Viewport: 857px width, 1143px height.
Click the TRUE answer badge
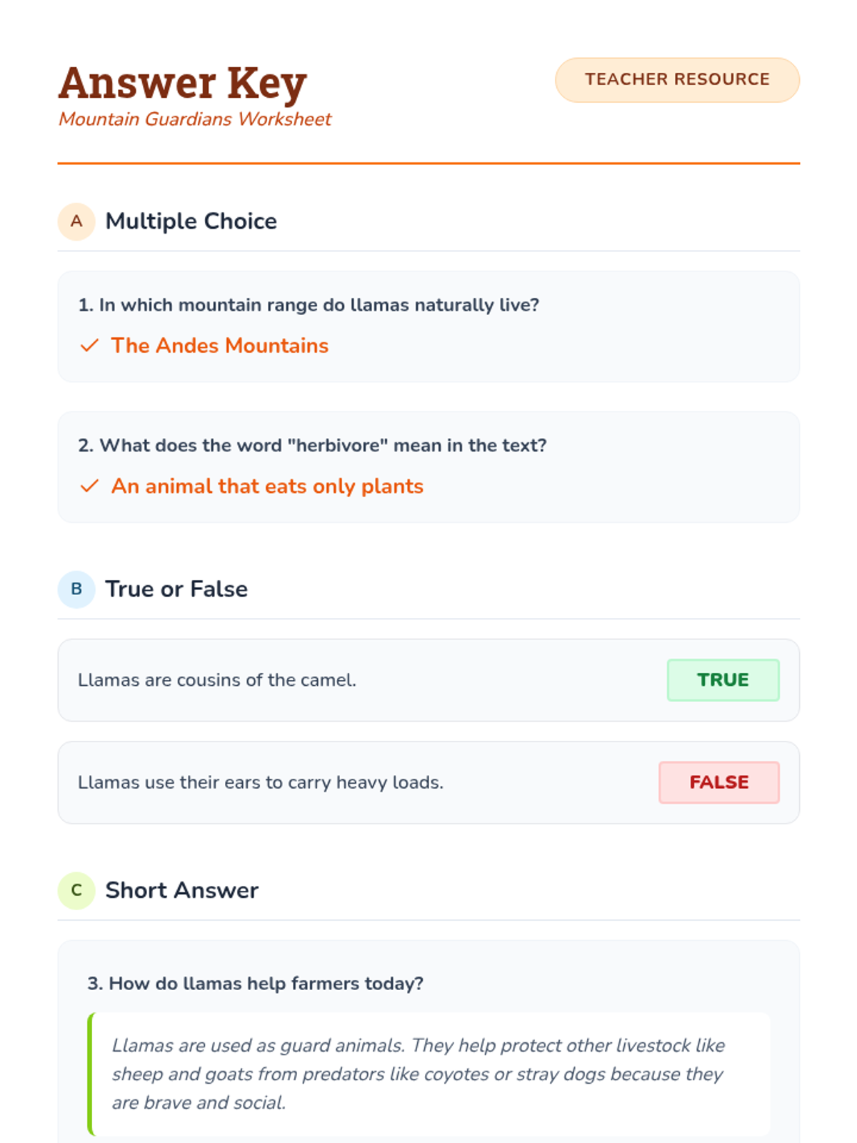click(723, 680)
